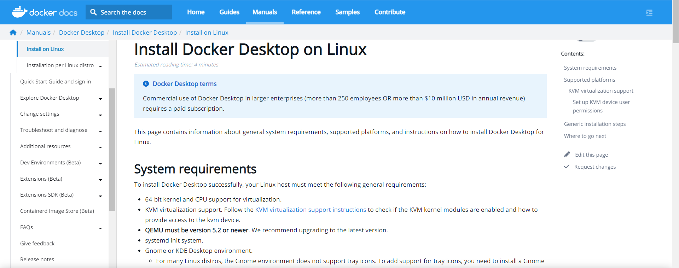Image resolution: width=679 pixels, height=268 pixels.
Task: Click the sidebar navigation scrollbar thumb
Action: click(112, 149)
